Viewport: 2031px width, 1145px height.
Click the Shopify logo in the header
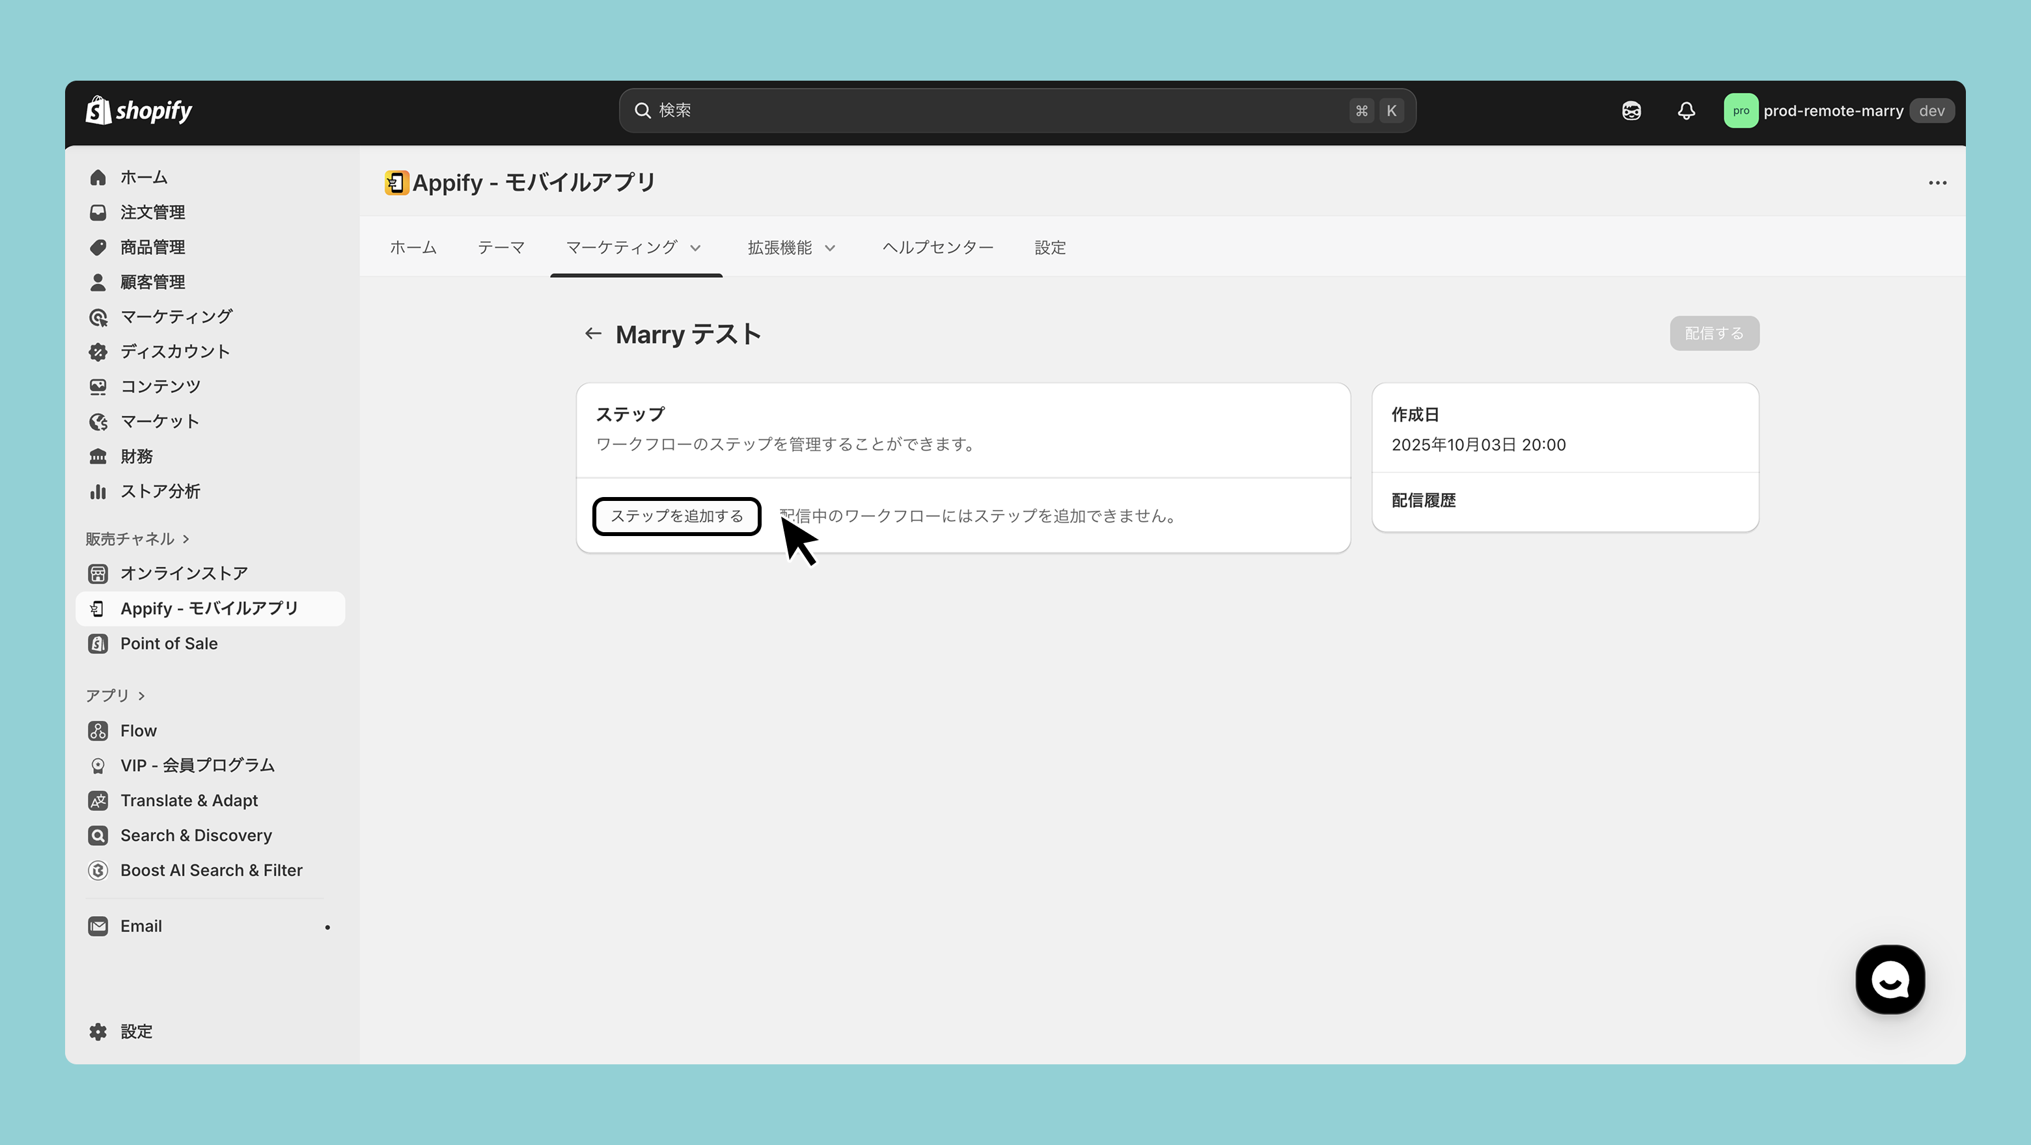point(139,111)
